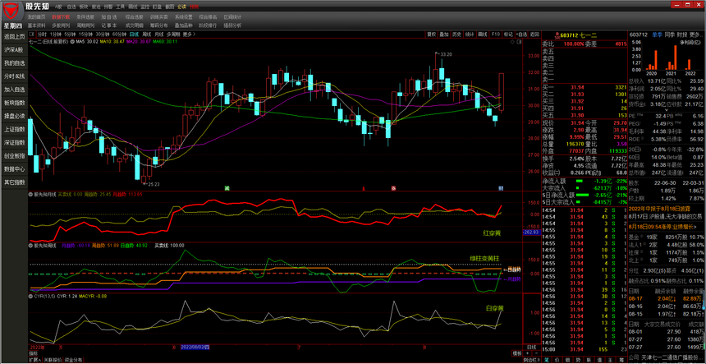Select the 单季 tab in the finance panel

tap(657, 35)
